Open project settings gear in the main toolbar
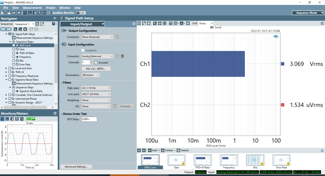 (19, 13)
